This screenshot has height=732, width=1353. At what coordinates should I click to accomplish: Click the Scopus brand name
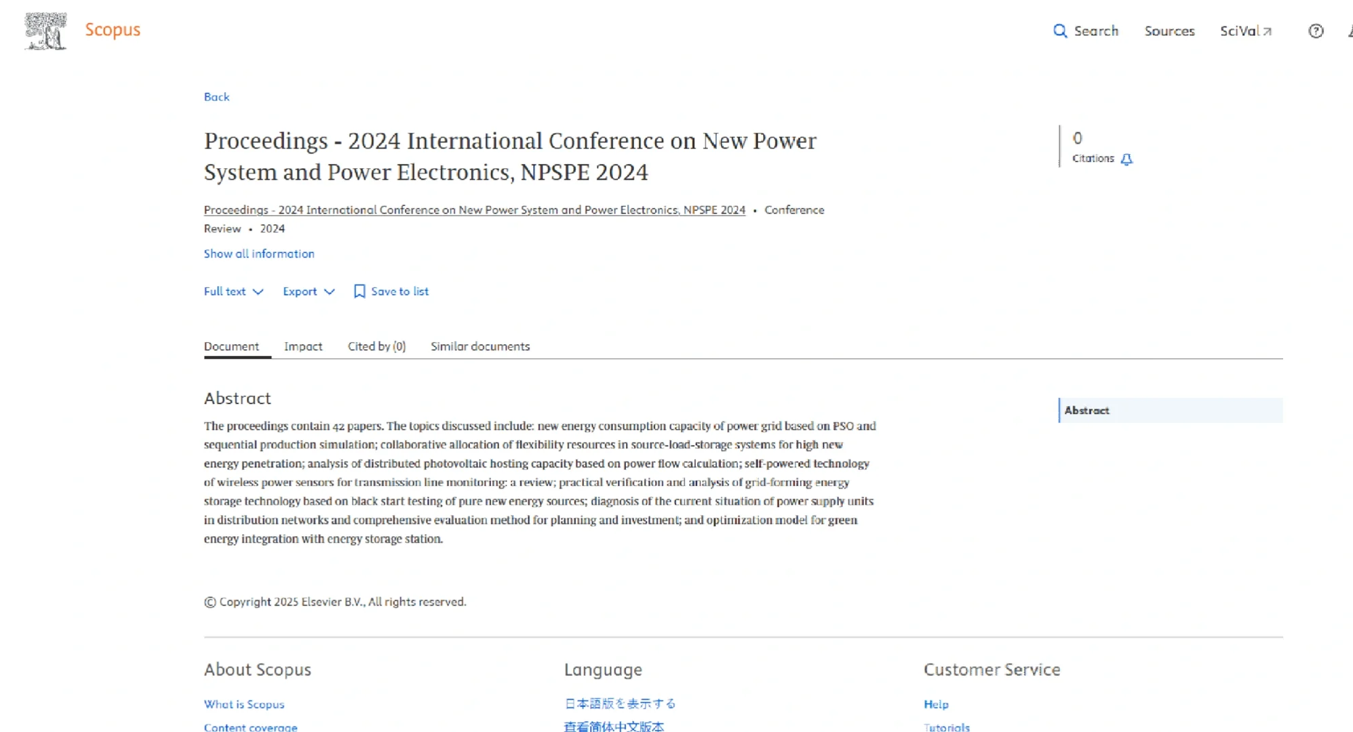pyautogui.click(x=113, y=30)
